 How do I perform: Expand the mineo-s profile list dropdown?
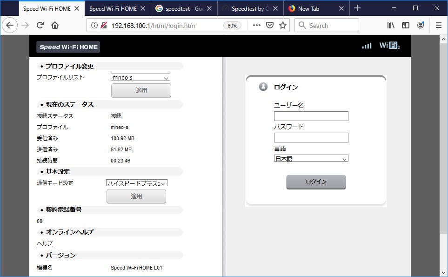(140, 78)
